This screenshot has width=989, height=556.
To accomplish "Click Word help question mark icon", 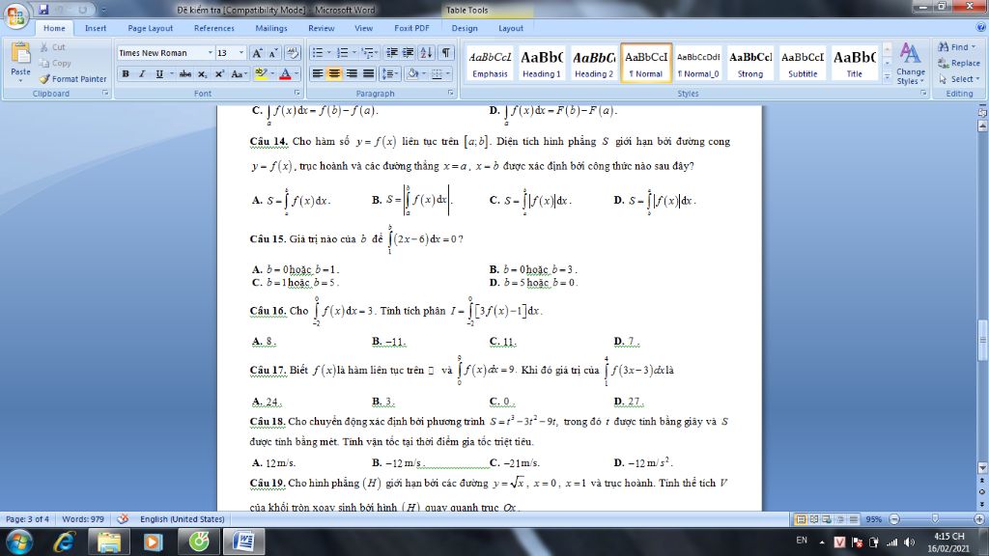I will (981, 27).
